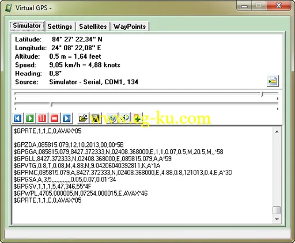Image resolution: width=295 pixels, height=243 pixels.
Task: Click the $GPWPL waypoint sentence line
Action: (x=81, y=193)
